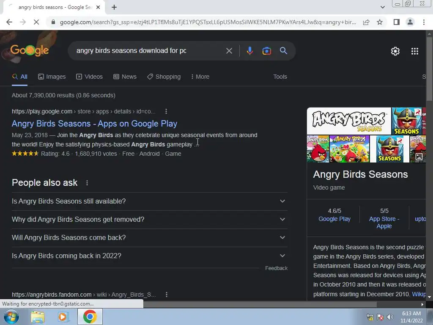Screen dimensions: 433x325
Task: Open Windows Explorer from taskbar
Action: coord(38,317)
